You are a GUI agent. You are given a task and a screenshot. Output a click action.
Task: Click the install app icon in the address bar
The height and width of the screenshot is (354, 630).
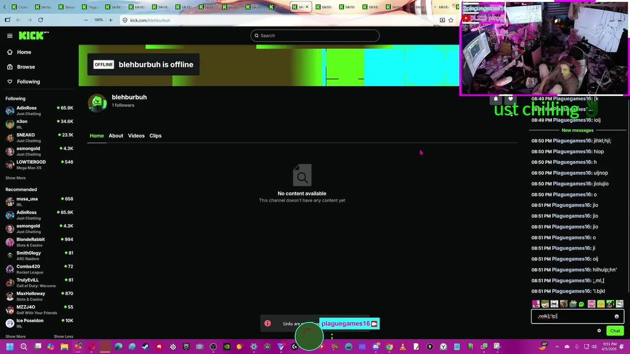pyautogui.click(x=442, y=20)
